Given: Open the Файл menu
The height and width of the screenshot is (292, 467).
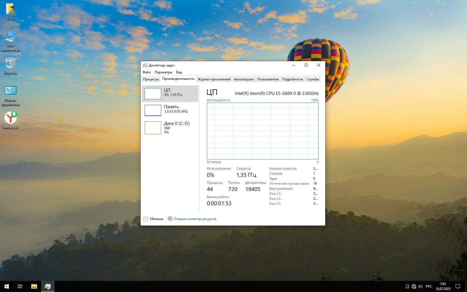Looking at the screenshot, I should [x=146, y=72].
